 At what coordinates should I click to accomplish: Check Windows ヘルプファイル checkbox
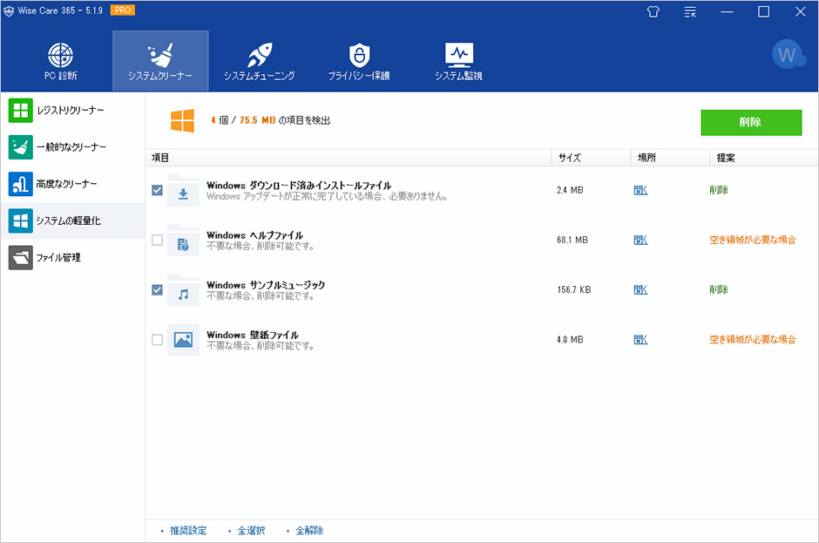(x=157, y=240)
